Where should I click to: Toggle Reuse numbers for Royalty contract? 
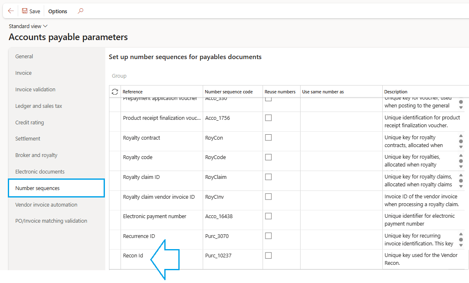[268, 138]
